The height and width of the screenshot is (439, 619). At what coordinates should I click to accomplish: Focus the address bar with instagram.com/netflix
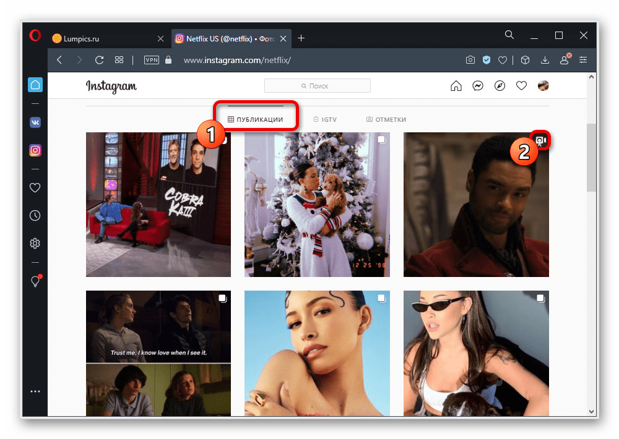coord(237,61)
